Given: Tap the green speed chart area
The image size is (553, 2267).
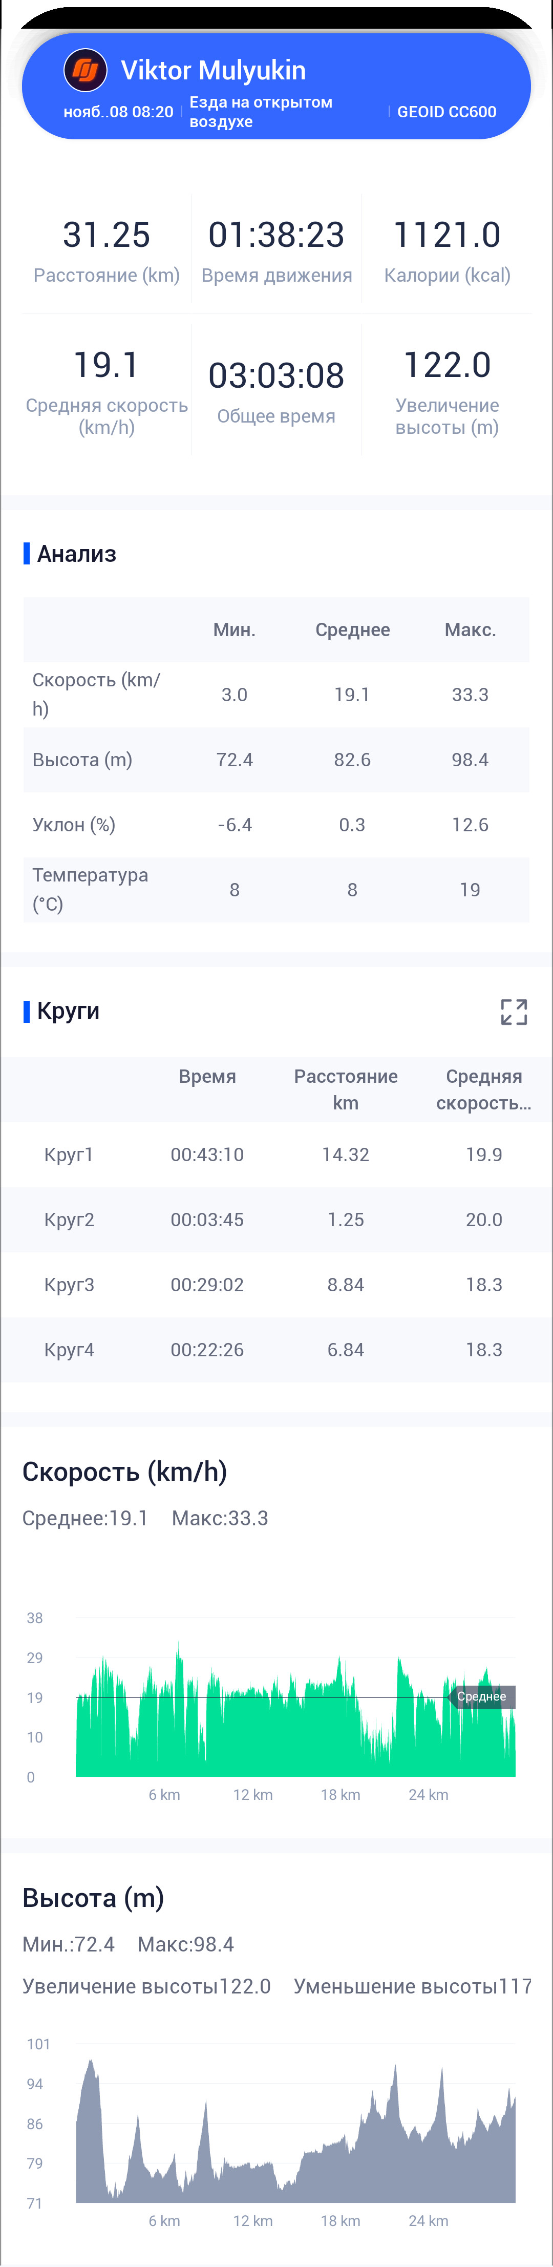Looking at the screenshot, I should [295, 1709].
